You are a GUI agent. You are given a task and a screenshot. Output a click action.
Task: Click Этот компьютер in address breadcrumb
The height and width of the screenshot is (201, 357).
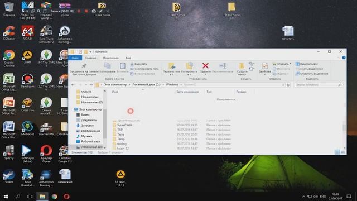pyautogui.click(x=115, y=85)
